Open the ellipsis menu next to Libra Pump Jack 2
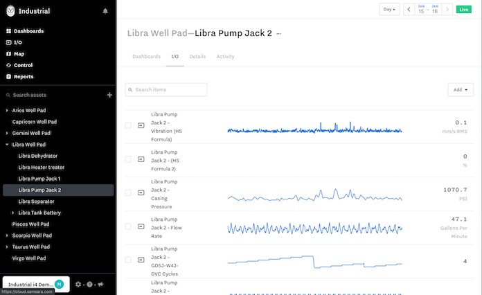This screenshot has height=295, width=482. tap(278, 33)
